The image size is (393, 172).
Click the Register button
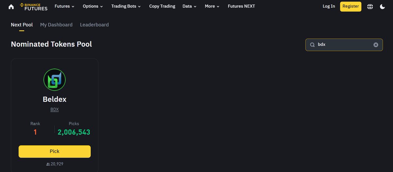[x=351, y=6]
